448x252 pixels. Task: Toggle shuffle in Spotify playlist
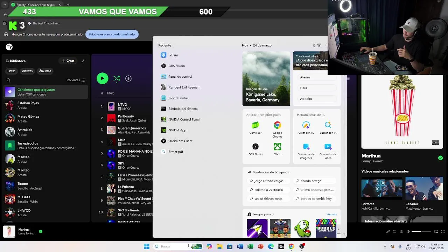tap(117, 78)
